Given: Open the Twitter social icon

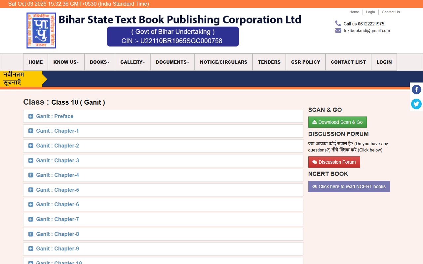Looking at the screenshot, I should (416, 104).
